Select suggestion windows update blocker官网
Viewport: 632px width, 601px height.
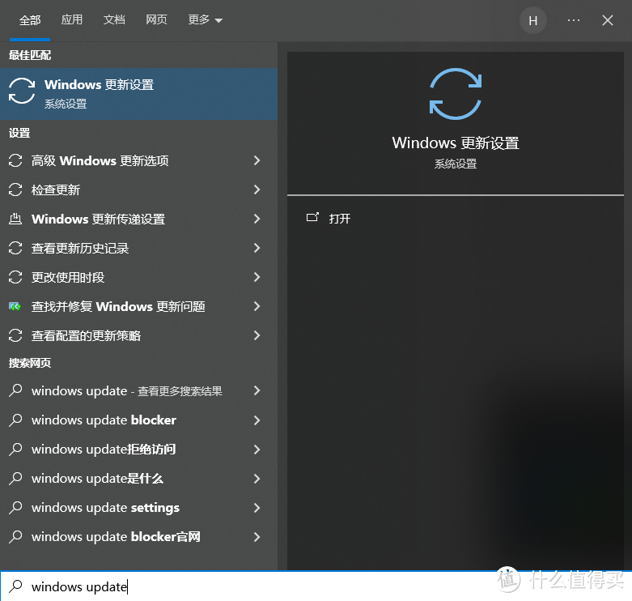tap(138, 537)
